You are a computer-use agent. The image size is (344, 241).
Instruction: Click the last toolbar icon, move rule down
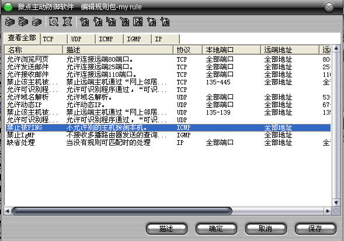point(165,22)
